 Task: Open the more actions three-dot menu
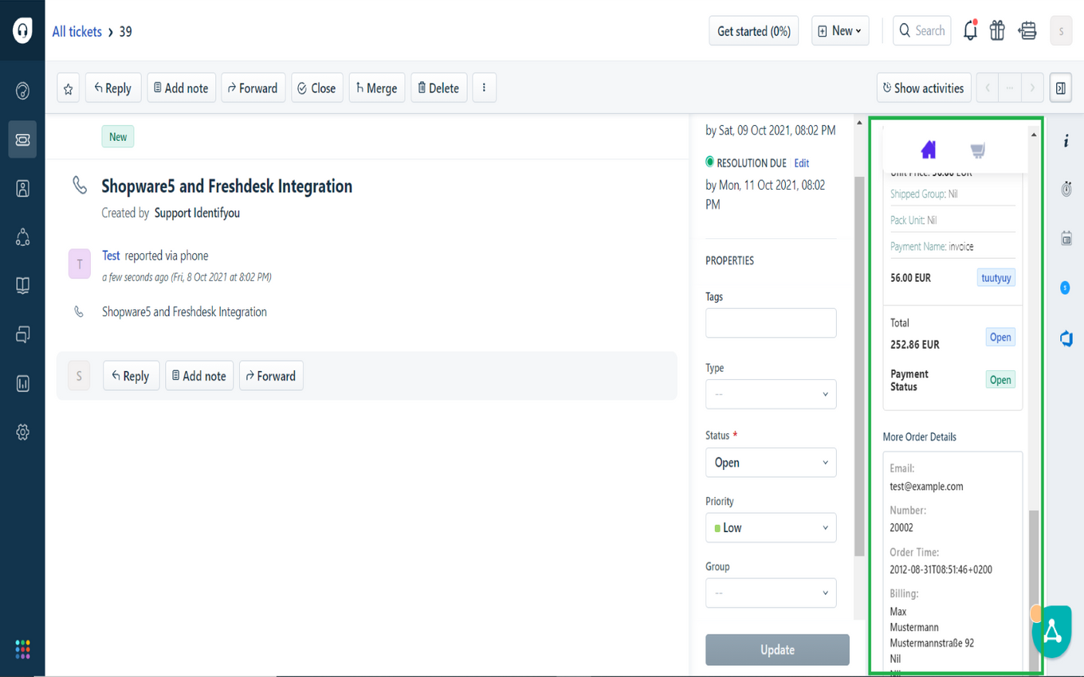484,88
